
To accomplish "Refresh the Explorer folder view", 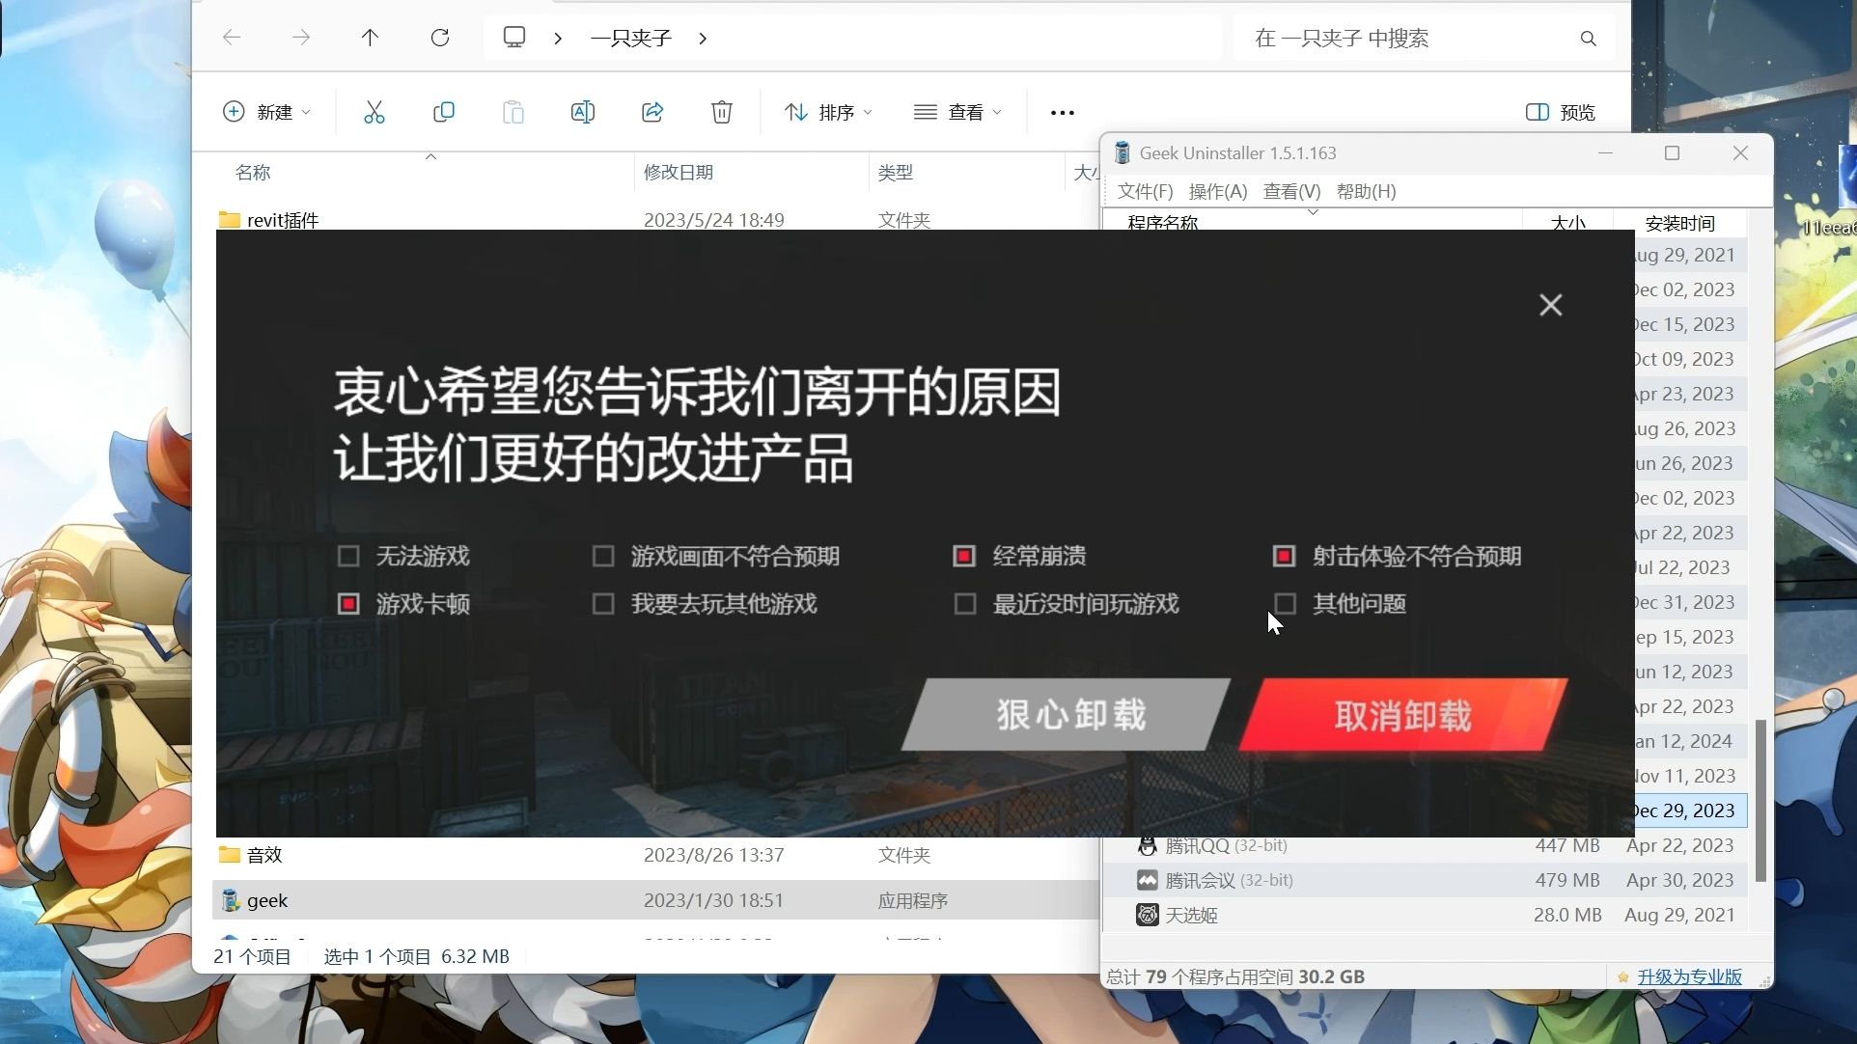I will coord(440,38).
